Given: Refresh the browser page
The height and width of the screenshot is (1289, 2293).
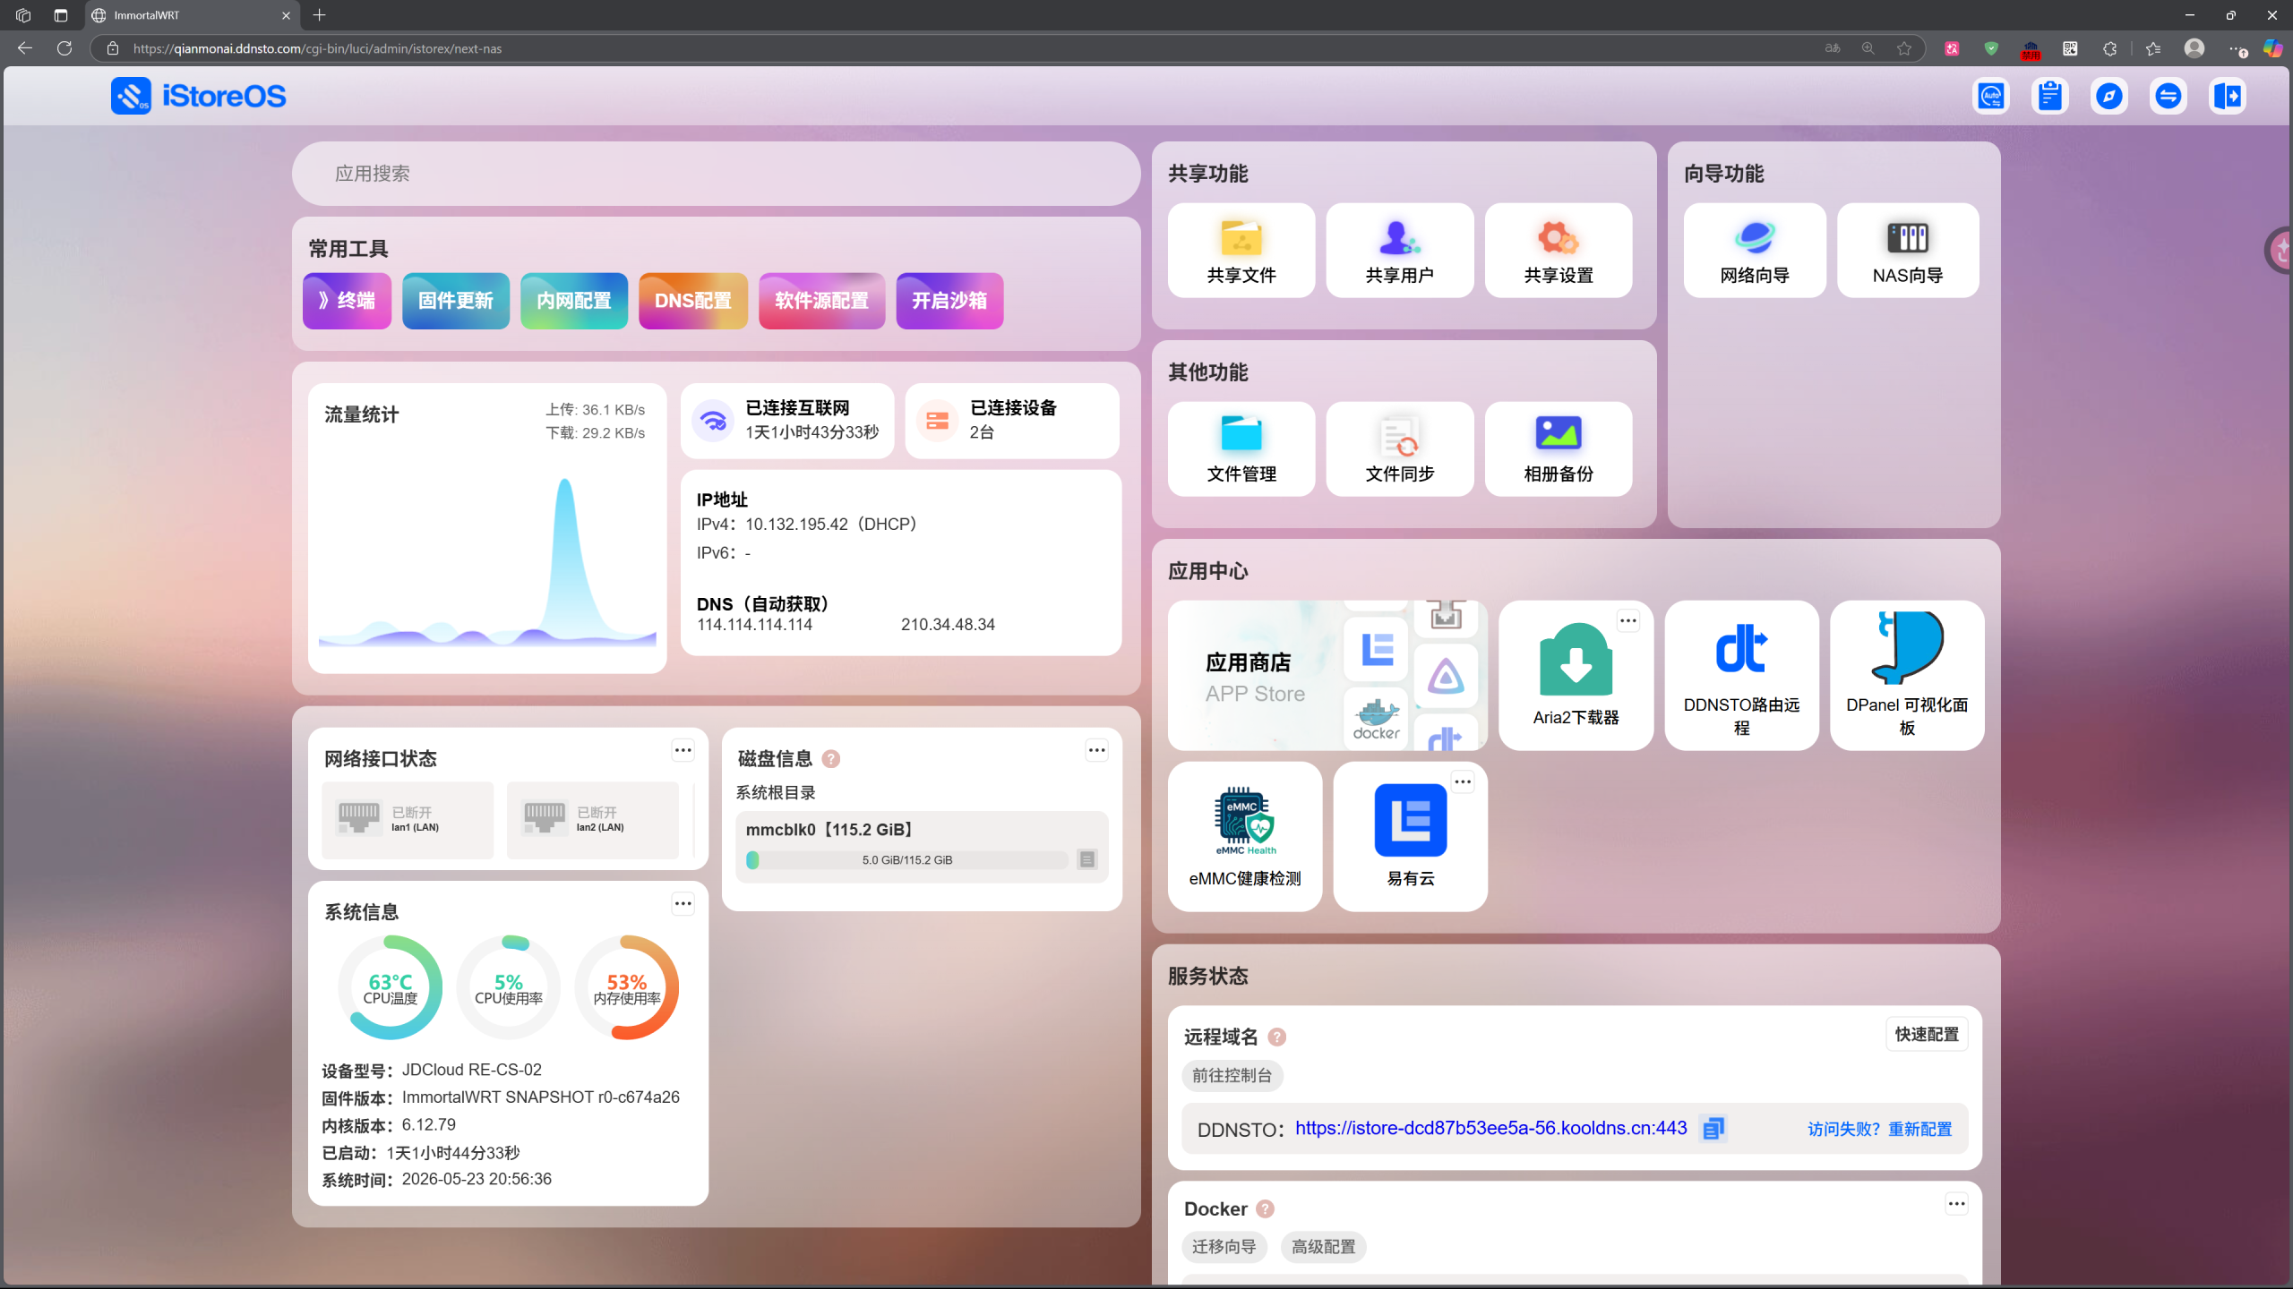Looking at the screenshot, I should pyautogui.click(x=64, y=48).
